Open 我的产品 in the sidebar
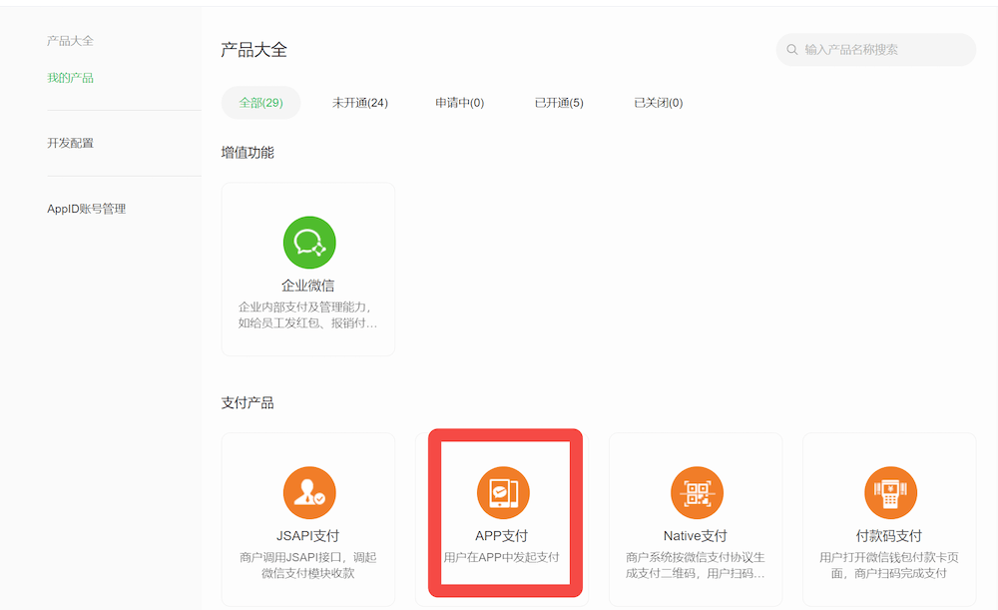Screen dimensions: 998x610 (70, 78)
